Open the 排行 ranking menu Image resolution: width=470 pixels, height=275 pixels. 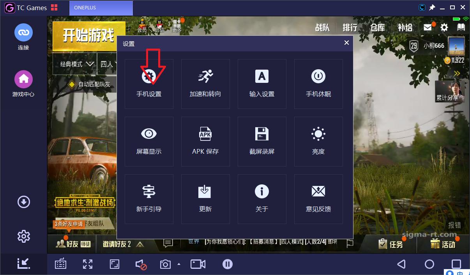tap(349, 27)
